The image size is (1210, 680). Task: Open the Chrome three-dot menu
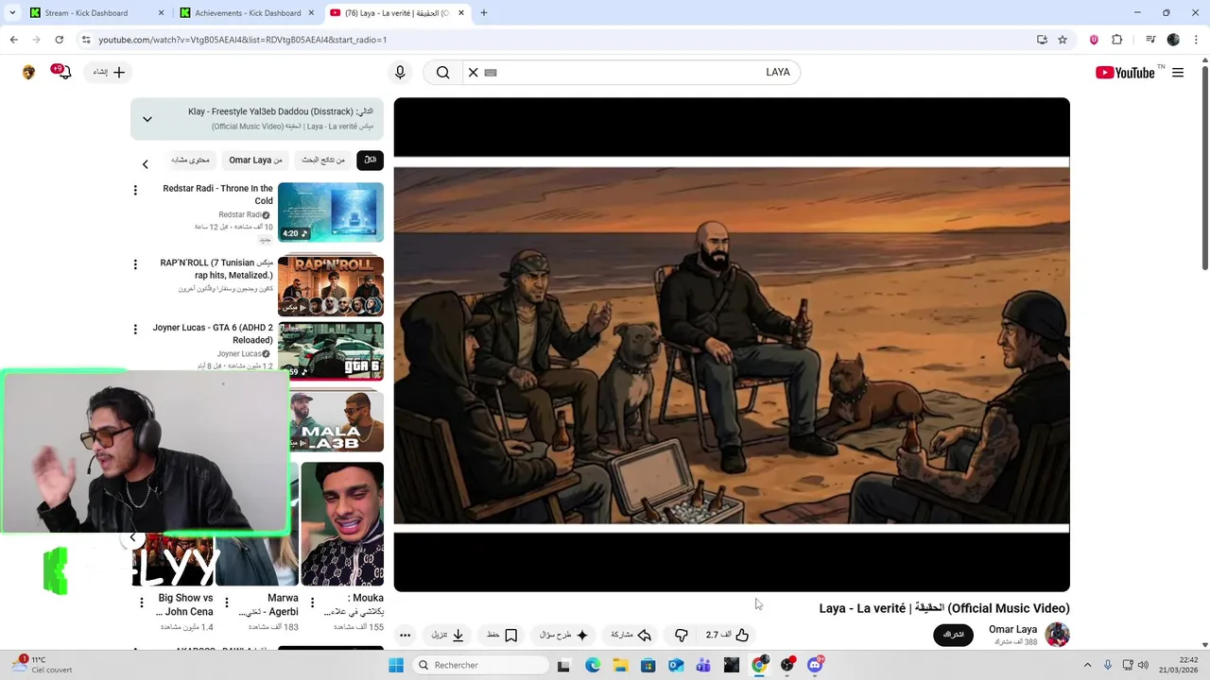pos(1196,40)
